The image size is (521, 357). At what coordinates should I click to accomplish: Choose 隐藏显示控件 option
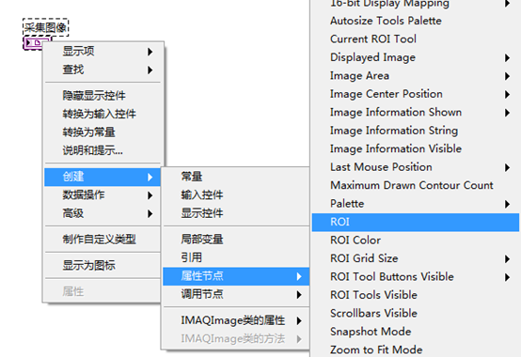(103, 96)
